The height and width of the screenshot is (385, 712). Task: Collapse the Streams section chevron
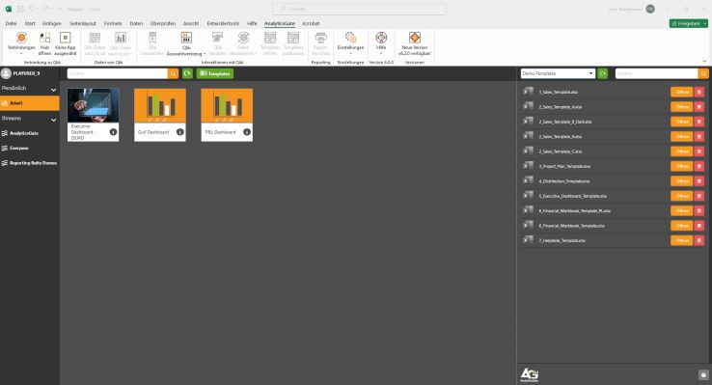click(54, 120)
